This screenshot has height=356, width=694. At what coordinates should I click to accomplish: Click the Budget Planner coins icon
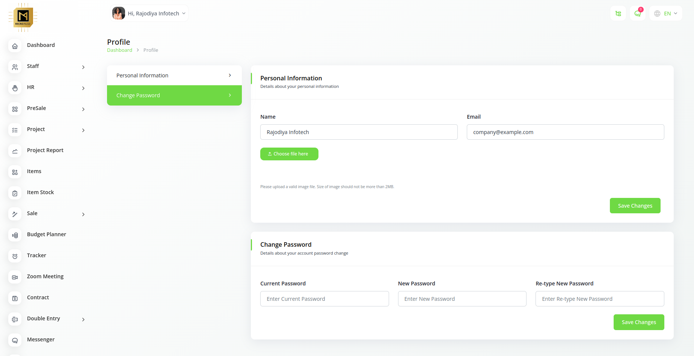coord(15,235)
